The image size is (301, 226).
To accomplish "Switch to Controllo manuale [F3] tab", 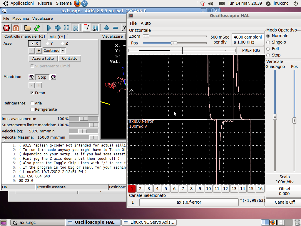I will click(25, 36).
